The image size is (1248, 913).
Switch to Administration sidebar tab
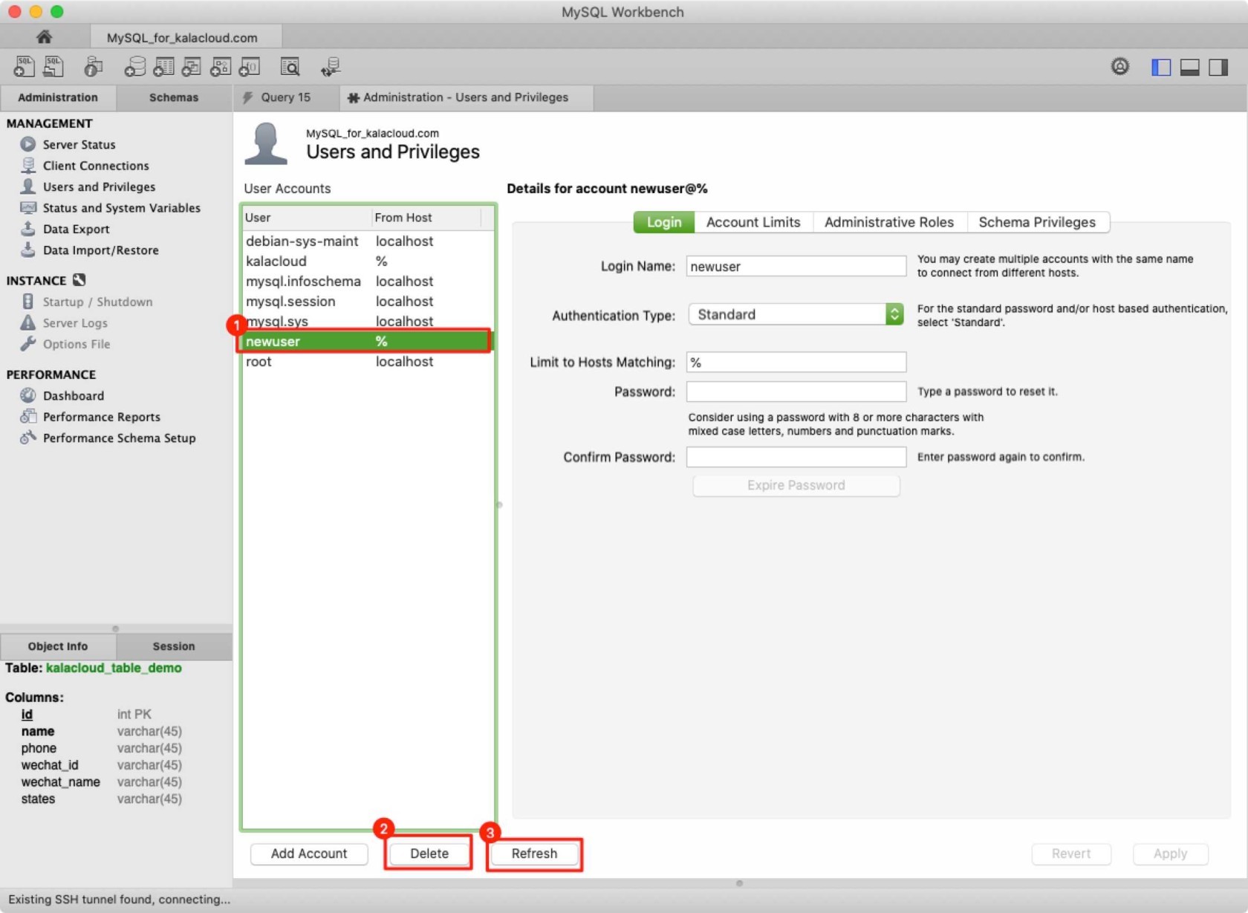click(58, 97)
